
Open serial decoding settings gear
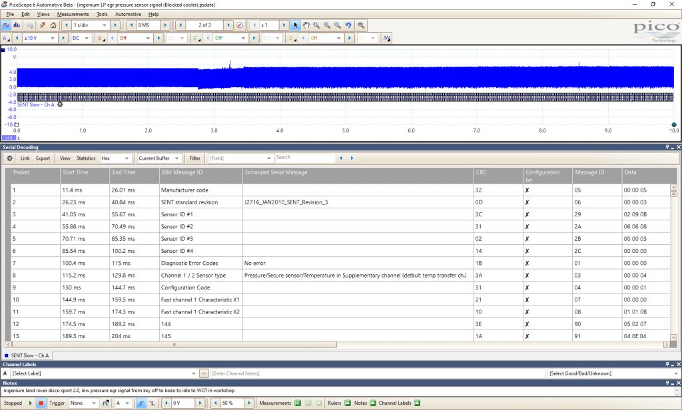(x=9, y=158)
